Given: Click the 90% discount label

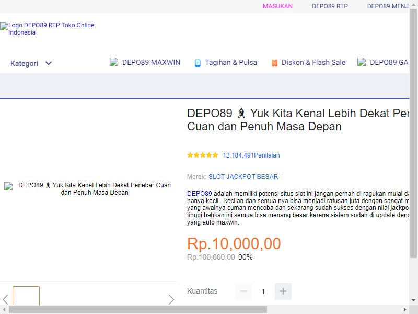Looking at the screenshot, I should tap(245, 257).
